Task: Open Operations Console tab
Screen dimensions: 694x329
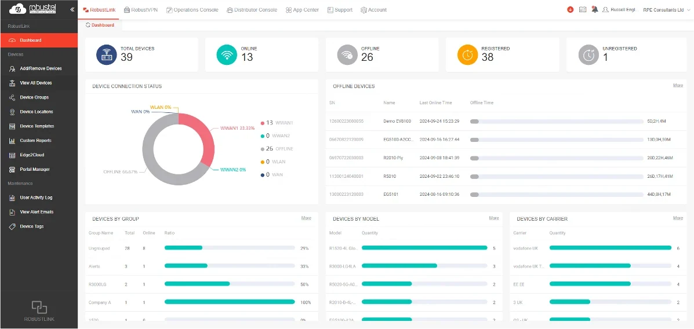Action: [x=192, y=10]
